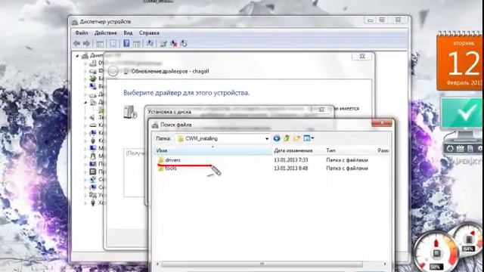Click the red X uninstall device icon
Image resolution: width=484 pixels, height=272 pixels.
[x=174, y=44]
